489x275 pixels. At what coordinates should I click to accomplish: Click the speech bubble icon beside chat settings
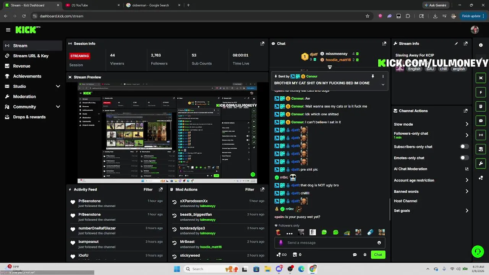pyautogui.click(x=355, y=255)
